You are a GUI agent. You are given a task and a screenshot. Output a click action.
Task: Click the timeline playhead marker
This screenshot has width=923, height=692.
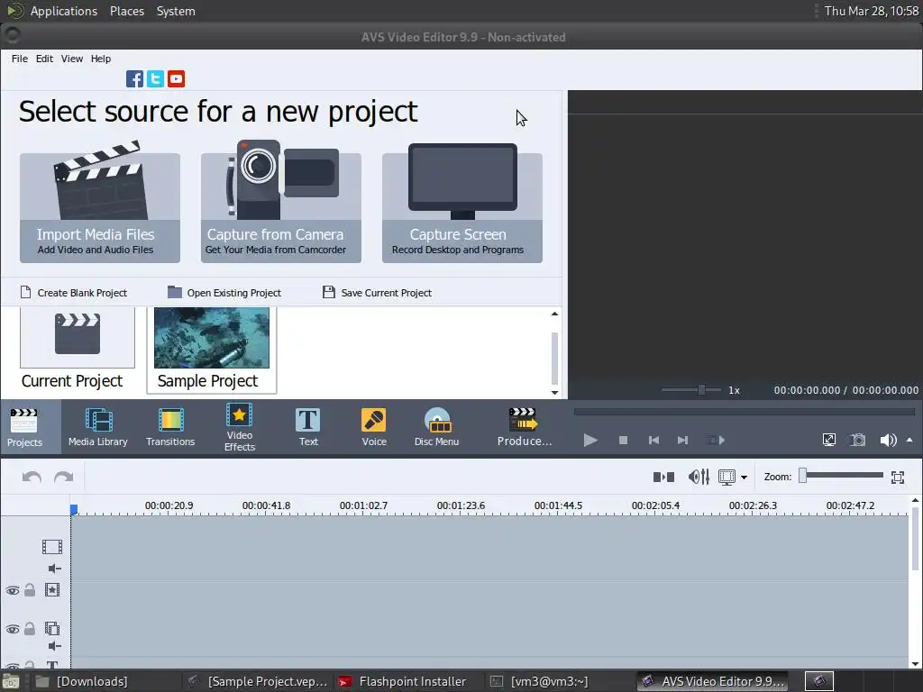pyautogui.click(x=74, y=510)
